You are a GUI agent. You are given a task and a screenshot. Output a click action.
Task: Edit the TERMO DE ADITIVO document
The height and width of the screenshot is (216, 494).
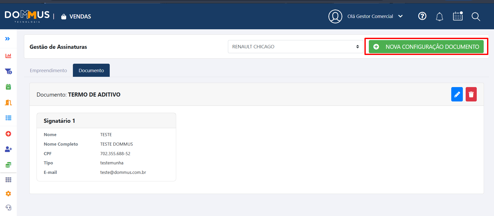(x=457, y=94)
